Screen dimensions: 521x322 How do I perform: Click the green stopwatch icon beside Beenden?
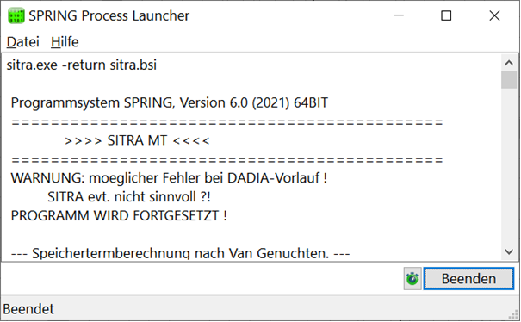point(412,278)
